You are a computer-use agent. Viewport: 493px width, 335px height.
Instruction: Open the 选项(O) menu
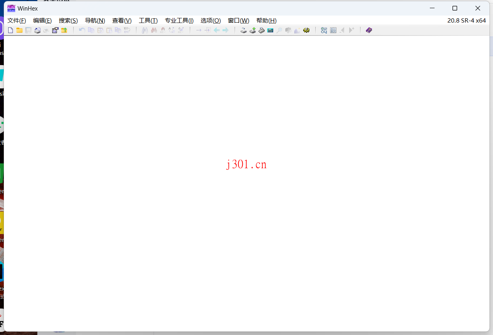211,21
